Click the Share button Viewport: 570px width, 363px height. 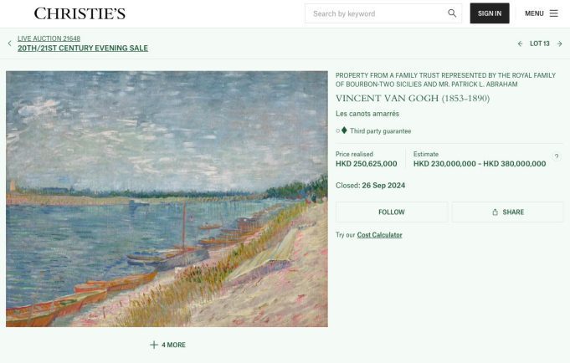(x=507, y=212)
